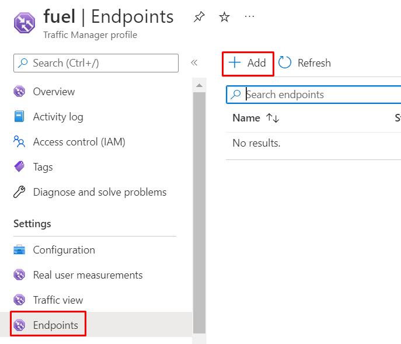Add a new endpoint
The image size is (401, 344).
(247, 63)
